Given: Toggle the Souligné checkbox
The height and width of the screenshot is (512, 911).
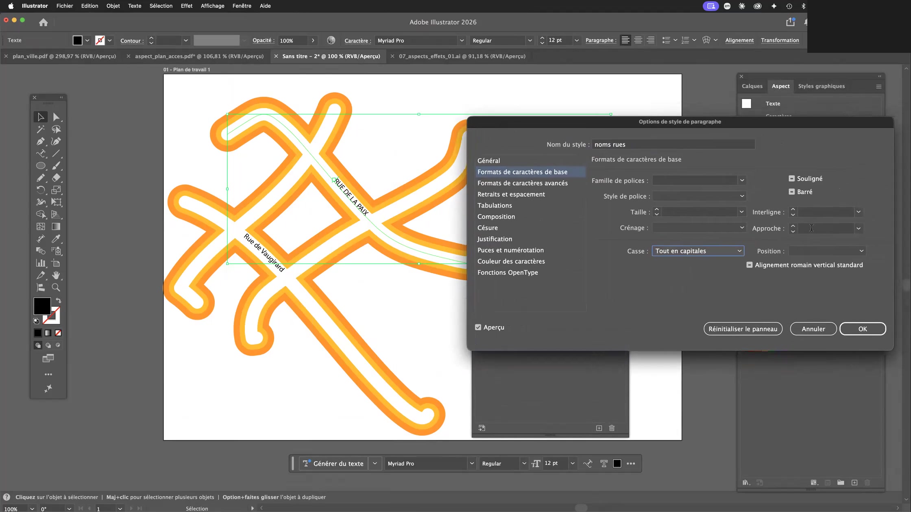Looking at the screenshot, I should (x=791, y=178).
